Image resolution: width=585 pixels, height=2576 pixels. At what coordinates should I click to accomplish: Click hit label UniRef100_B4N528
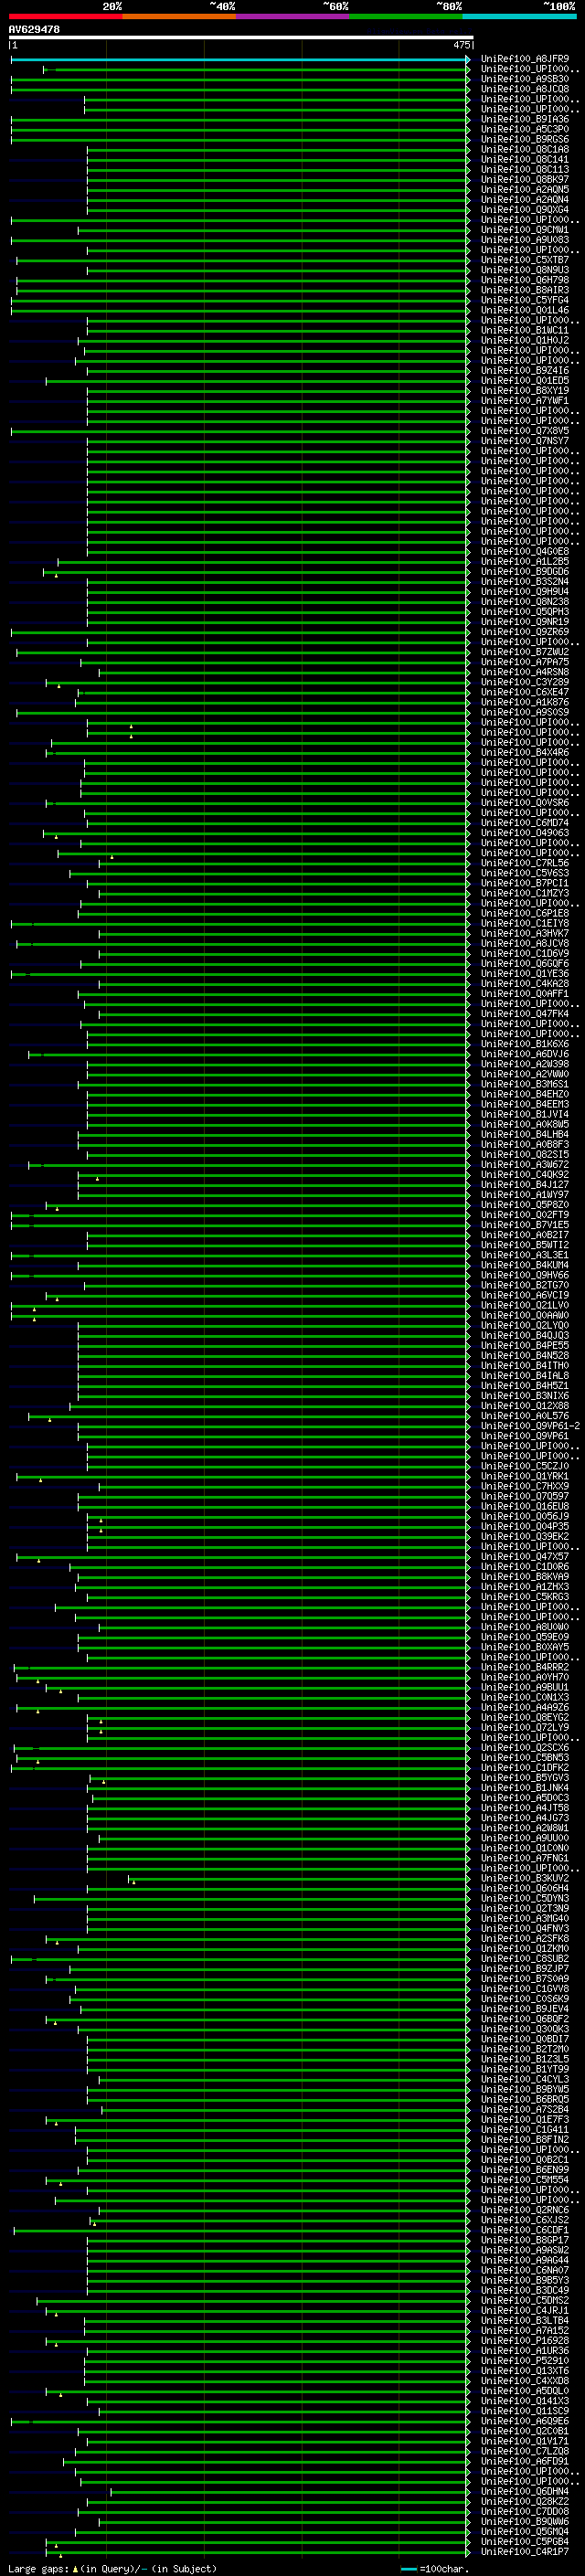tap(524, 1355)
